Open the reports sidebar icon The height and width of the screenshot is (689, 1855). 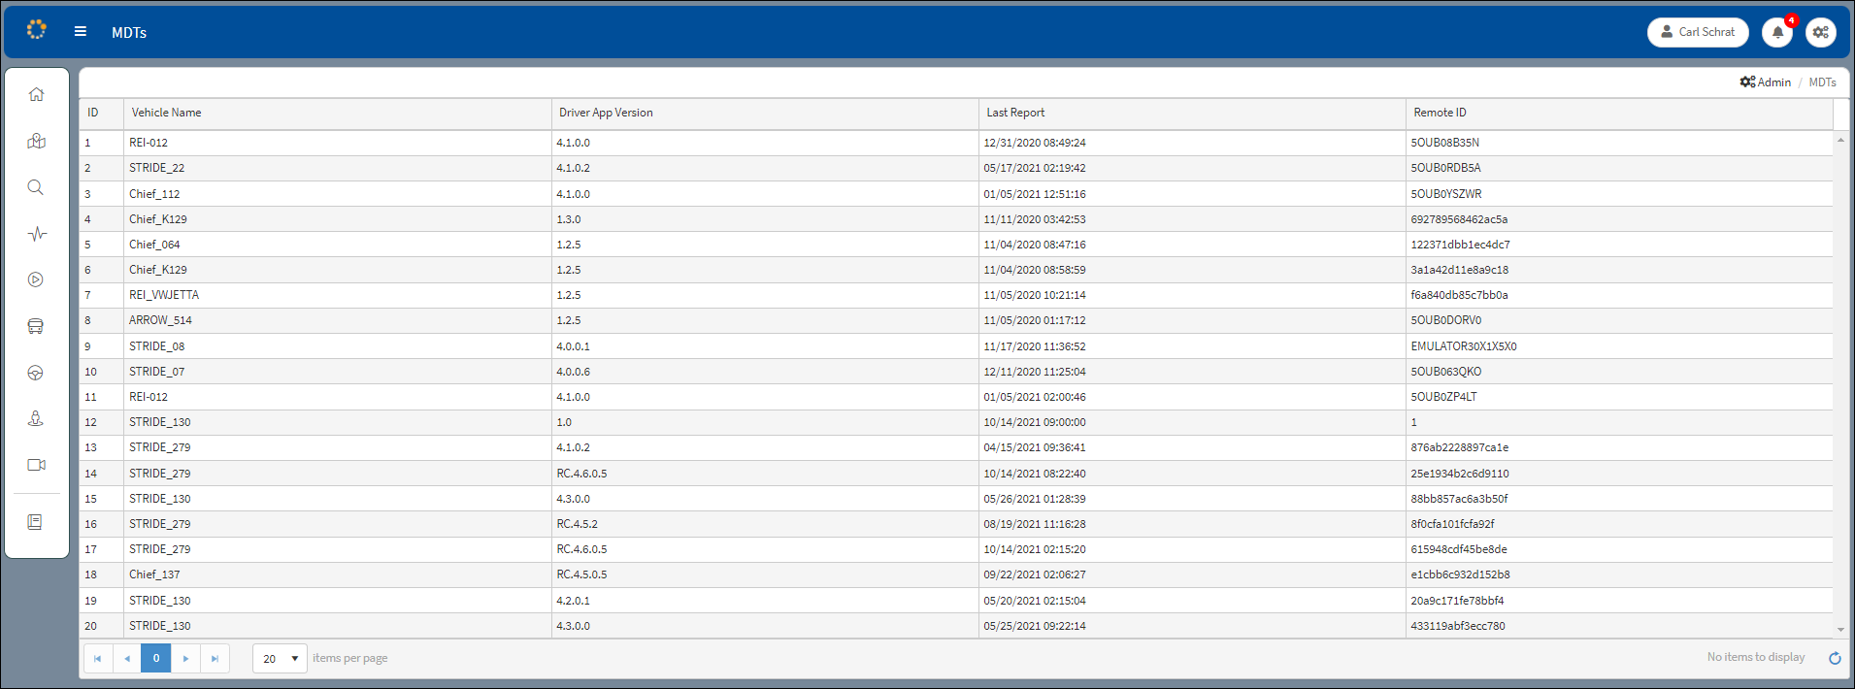[36, 522]
